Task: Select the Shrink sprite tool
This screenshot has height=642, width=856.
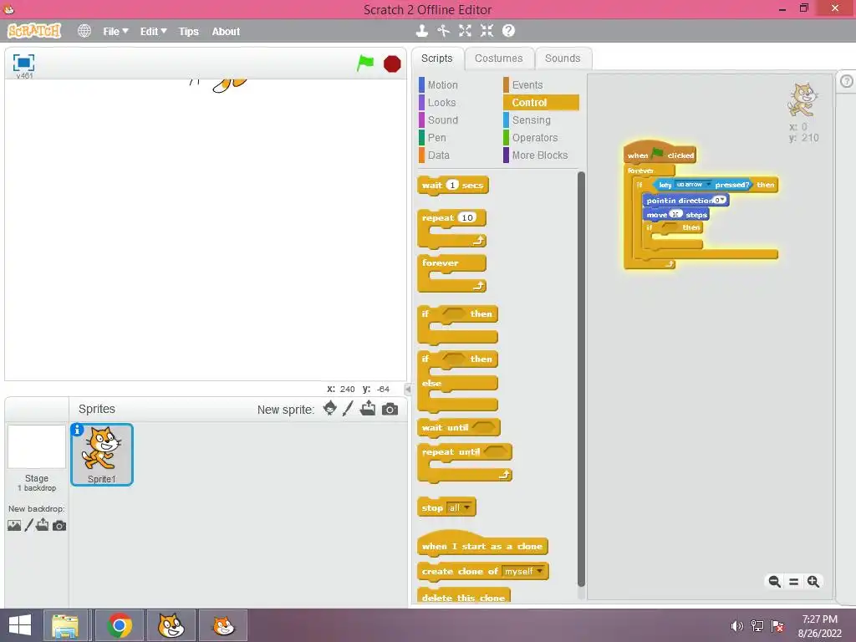Action: pos(487,31)
